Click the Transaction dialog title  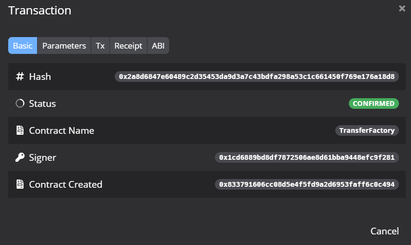(40, 11)
